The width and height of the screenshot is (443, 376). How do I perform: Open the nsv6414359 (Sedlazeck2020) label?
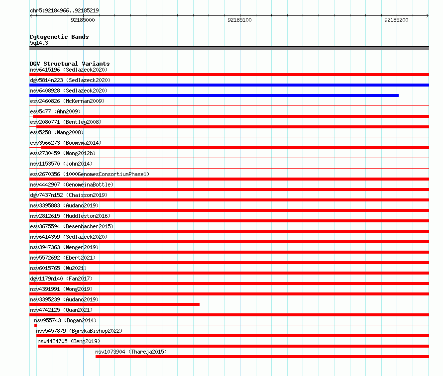[x=69, y=237]
